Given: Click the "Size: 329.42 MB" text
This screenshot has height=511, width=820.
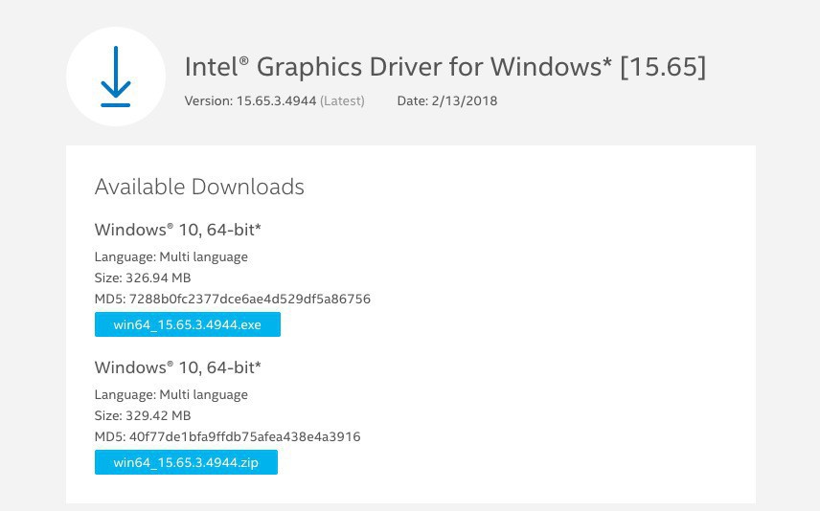Looking at the screenshot, I should coord(143,415).
